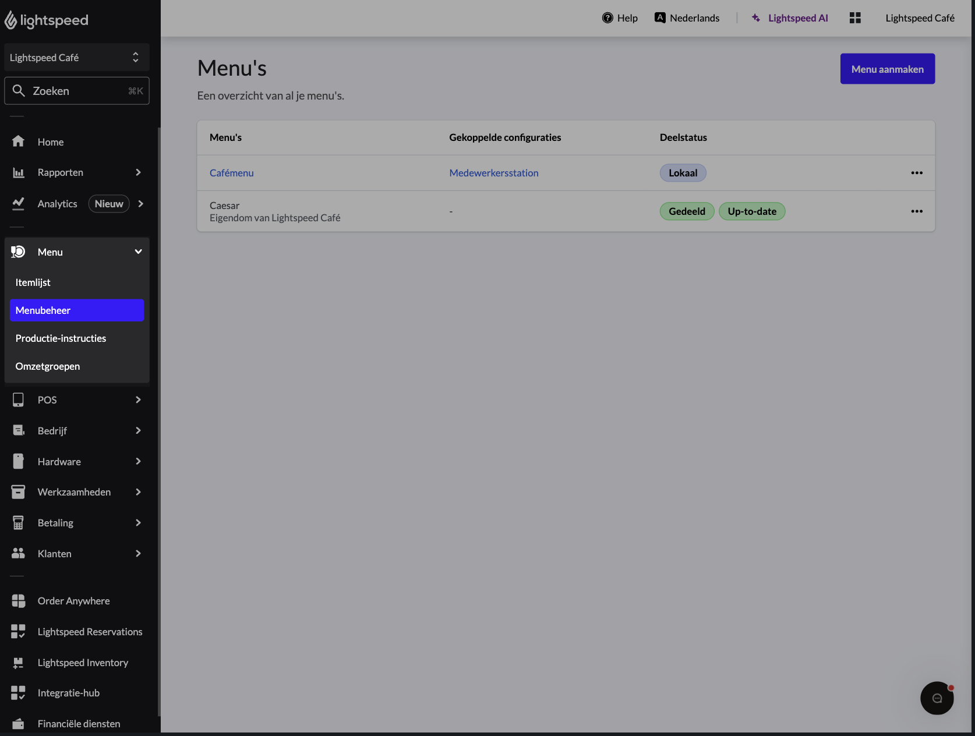Open more options for Caesar row
The image size is (975, 736).
click(917, 211)
